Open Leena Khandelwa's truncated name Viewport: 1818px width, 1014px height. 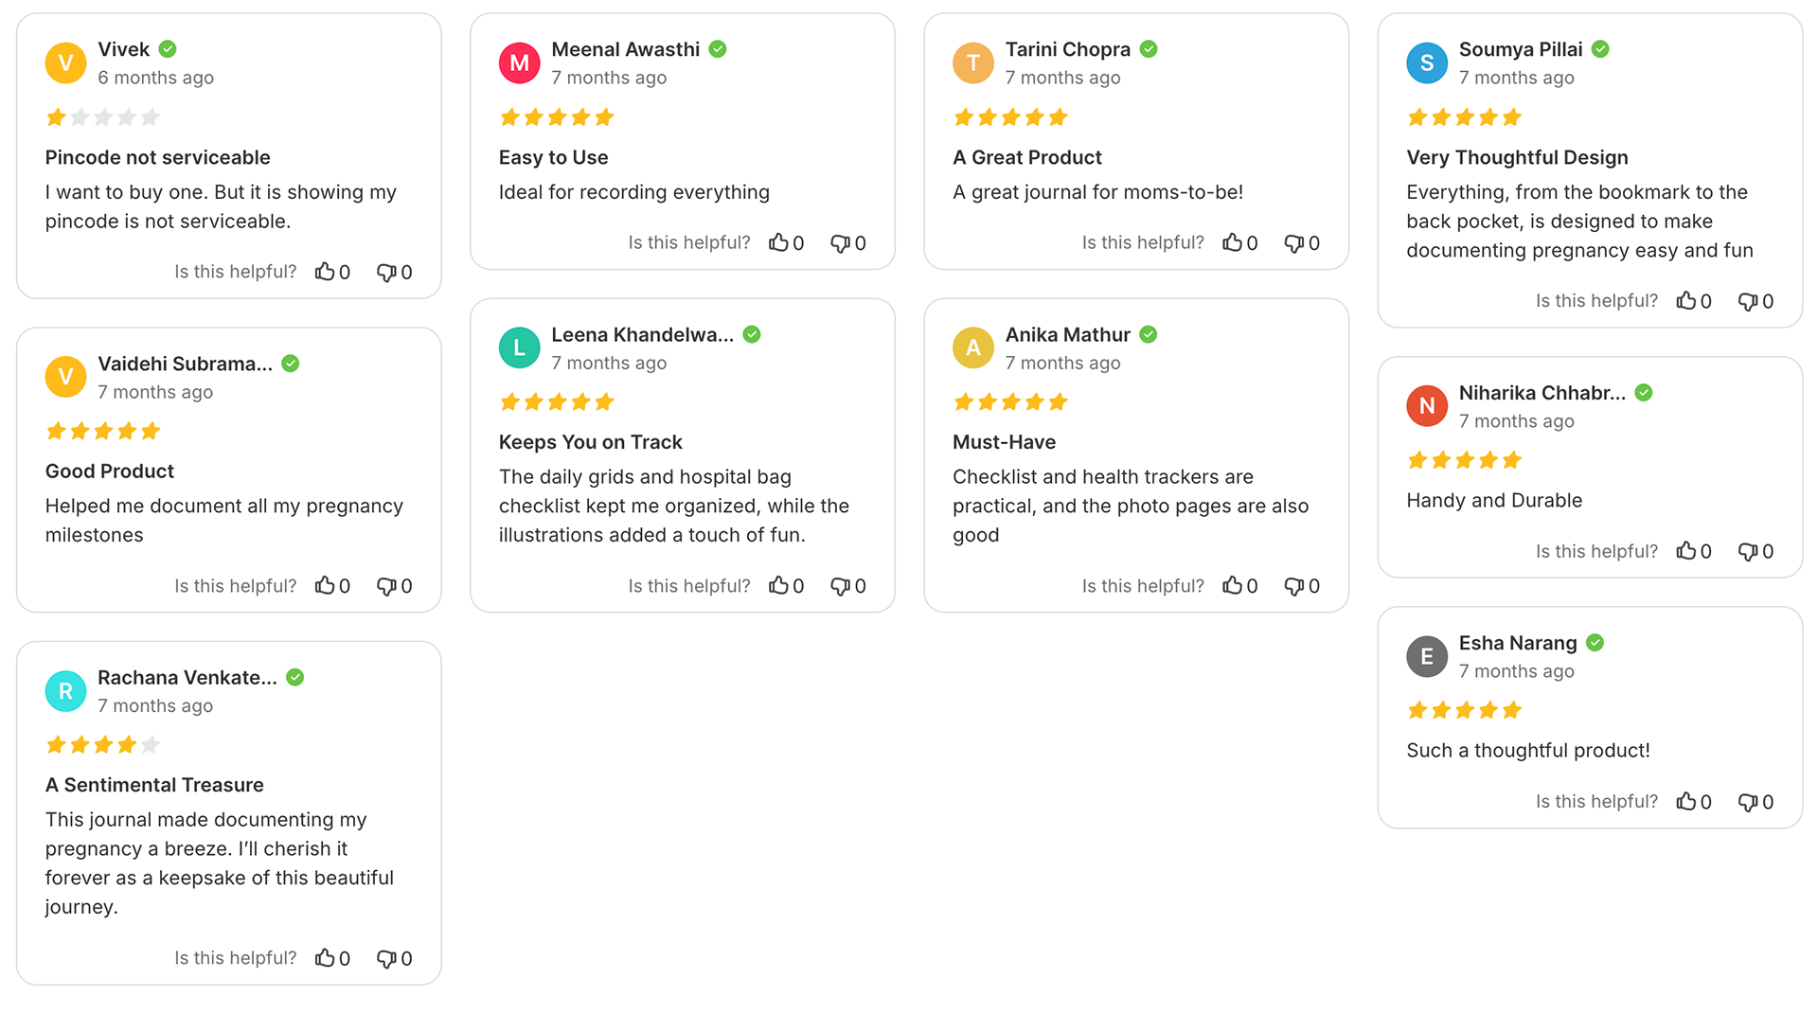pyautogui.click(x=643, y=334)
